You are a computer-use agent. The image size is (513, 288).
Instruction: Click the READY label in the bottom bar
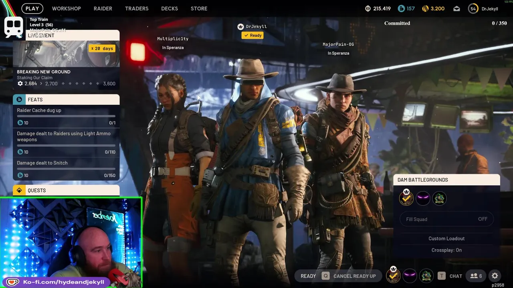308,276
